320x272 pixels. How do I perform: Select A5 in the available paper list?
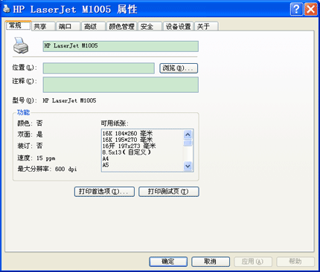click(106, 165)
